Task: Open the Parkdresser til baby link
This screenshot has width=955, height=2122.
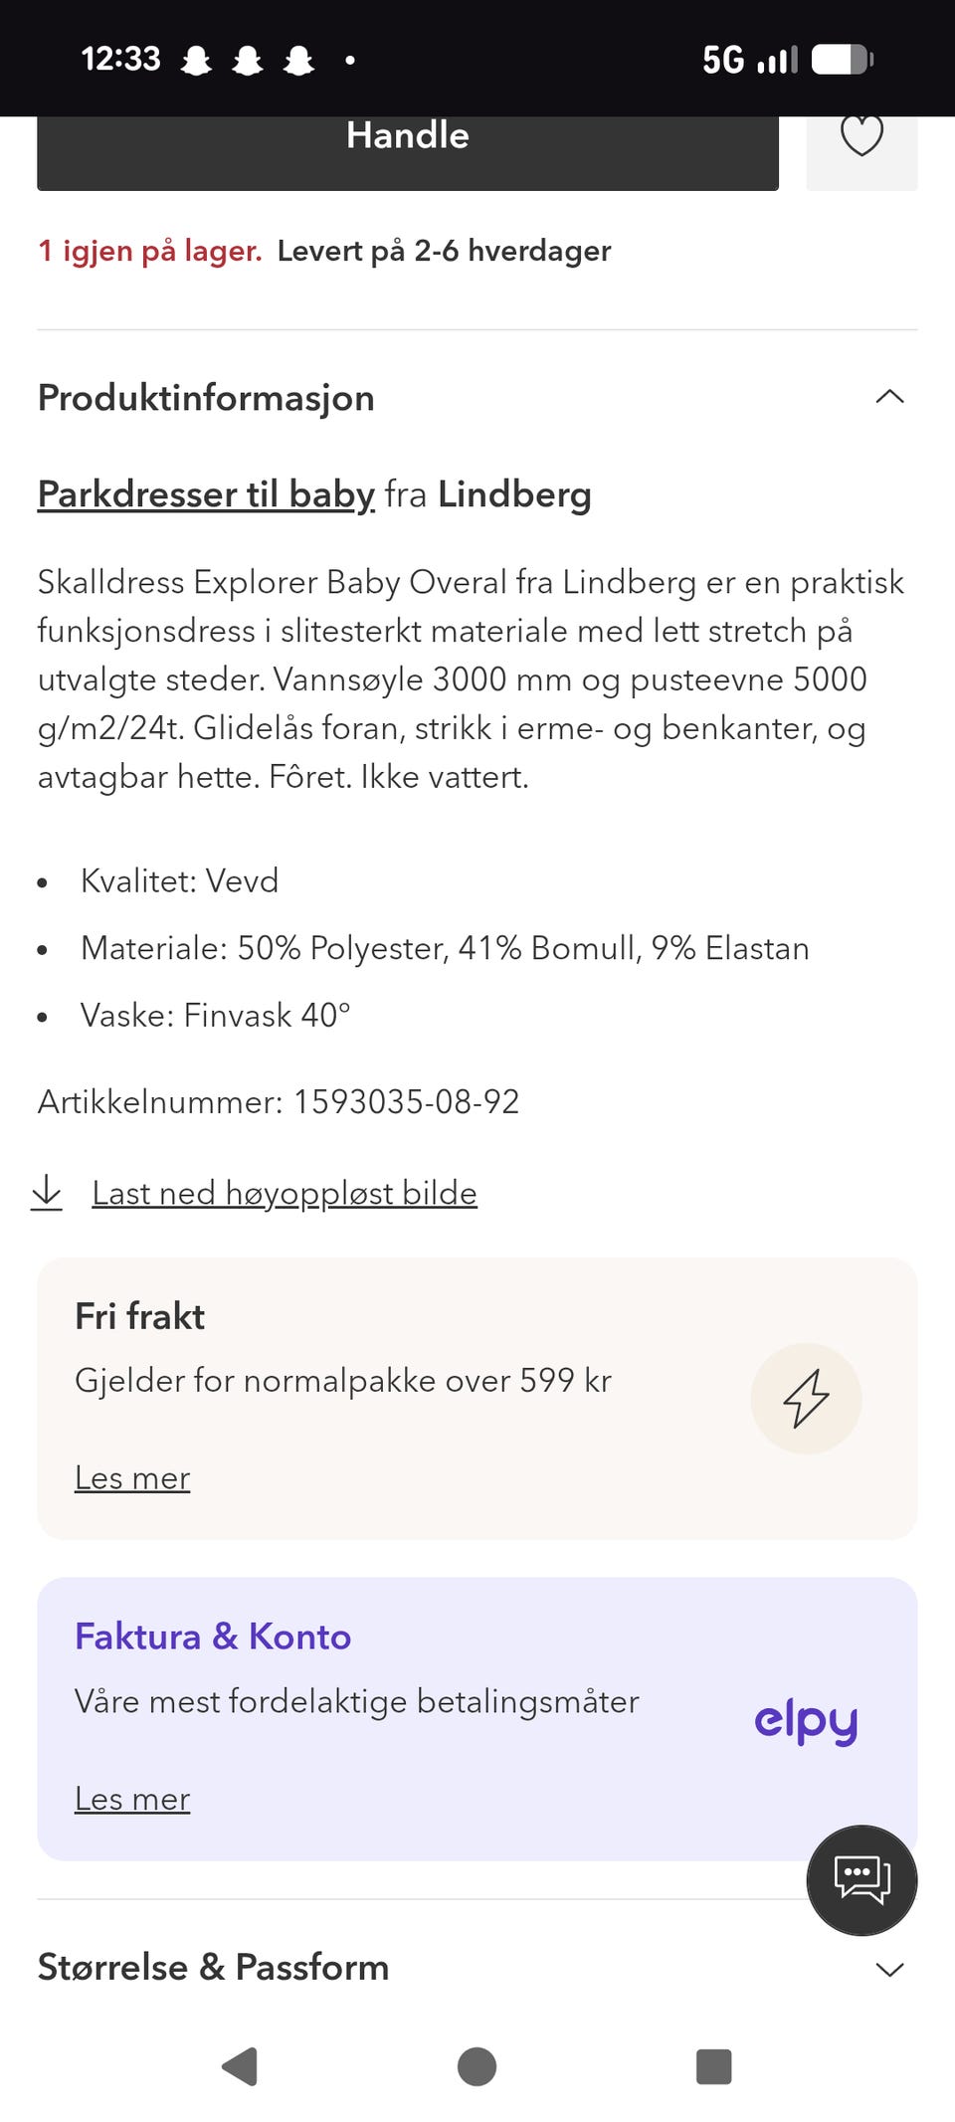Action: point(206,494)
